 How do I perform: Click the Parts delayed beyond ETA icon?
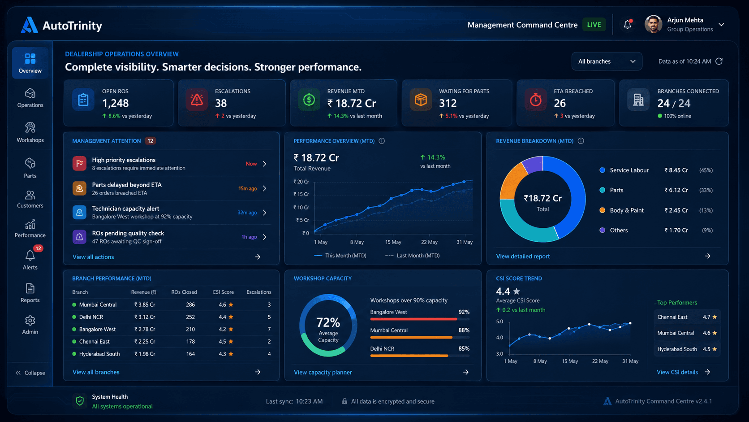coord(79,188)
